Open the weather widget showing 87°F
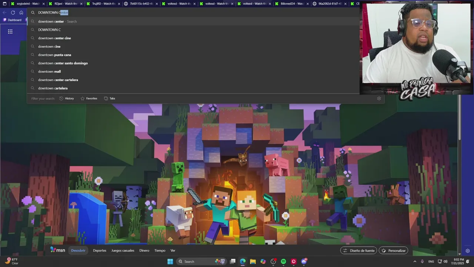 coord(12,261)
